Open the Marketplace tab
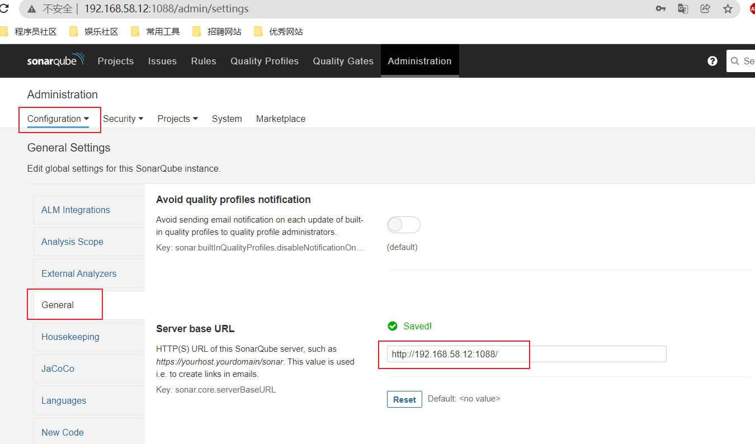 281,119
